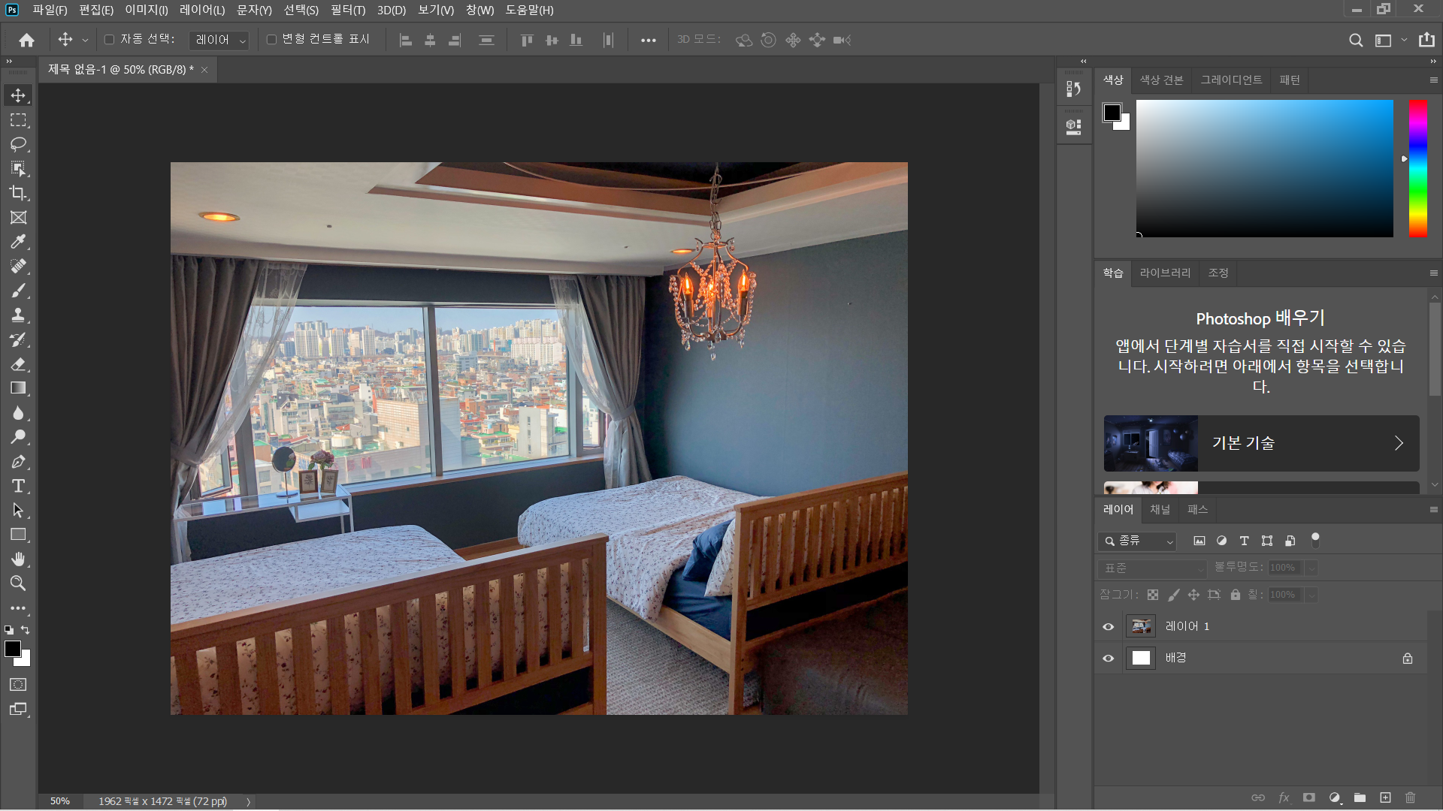1443x811 pixels.
Task: Click the rainbow hue slider strip
Action: [x=1417, y=168]
